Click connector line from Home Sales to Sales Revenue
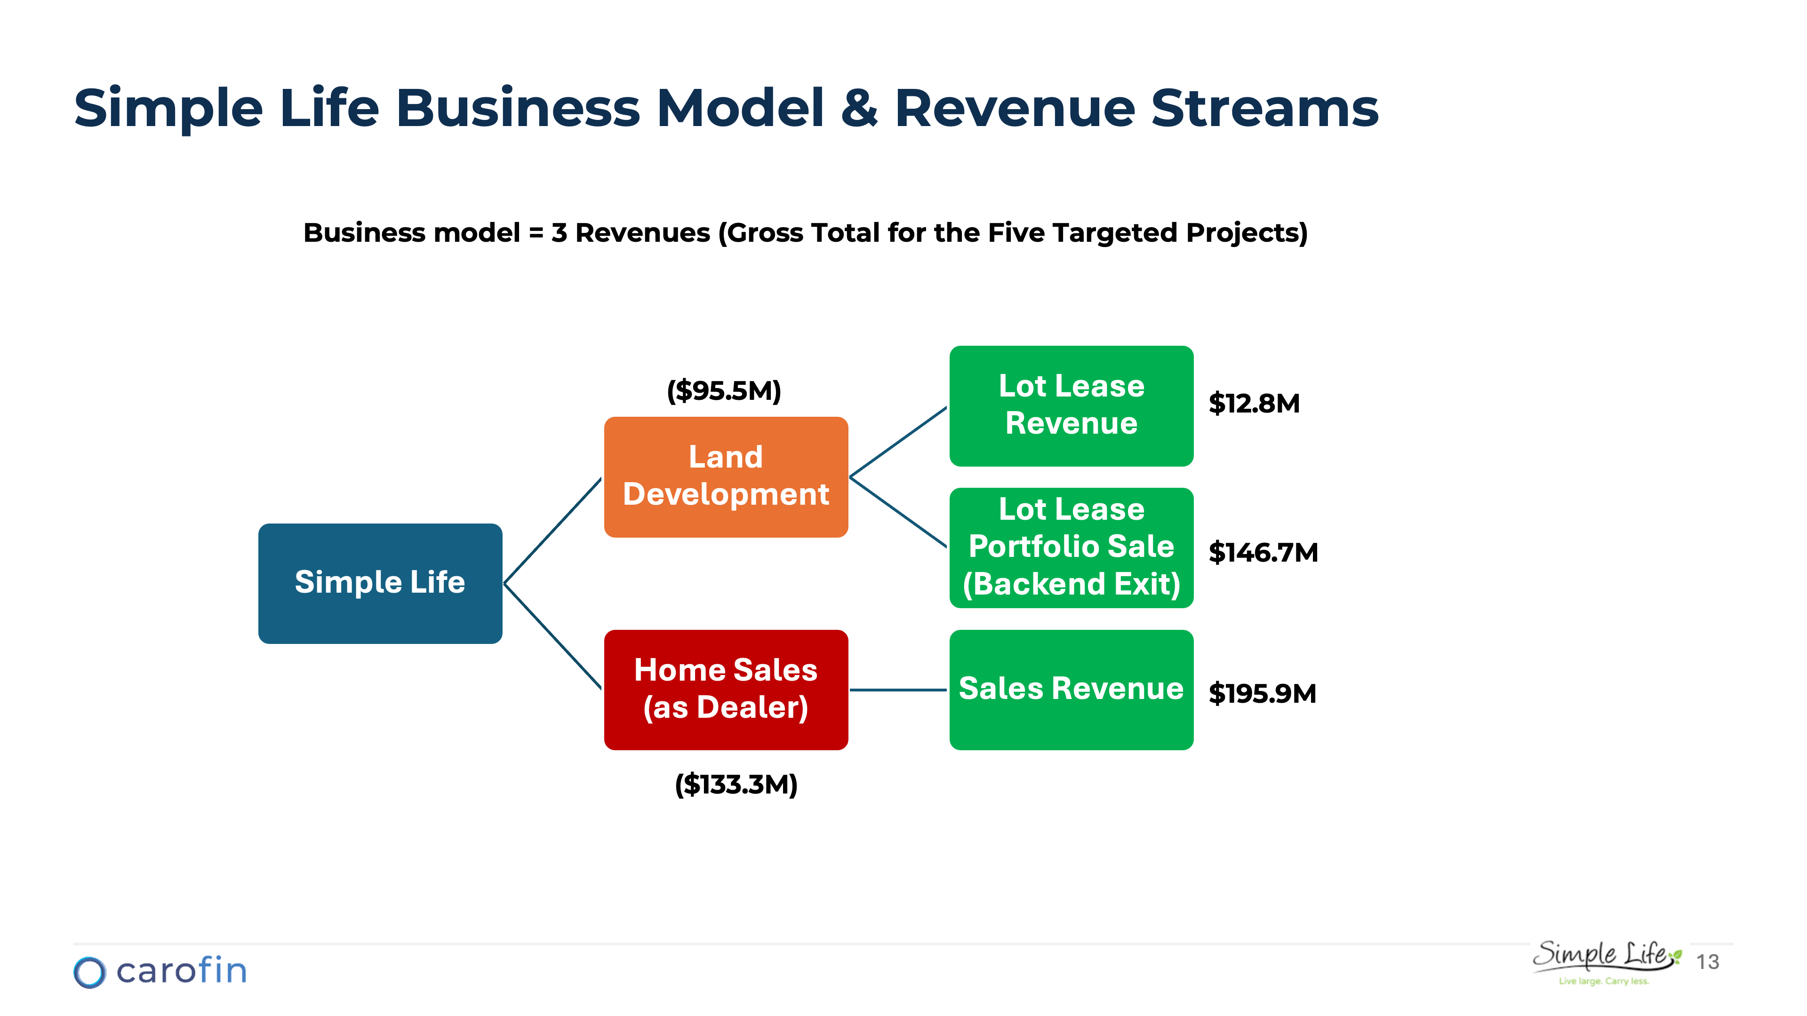The height and width of the screenshot is (1016, 1807). (x=898, y=690)
